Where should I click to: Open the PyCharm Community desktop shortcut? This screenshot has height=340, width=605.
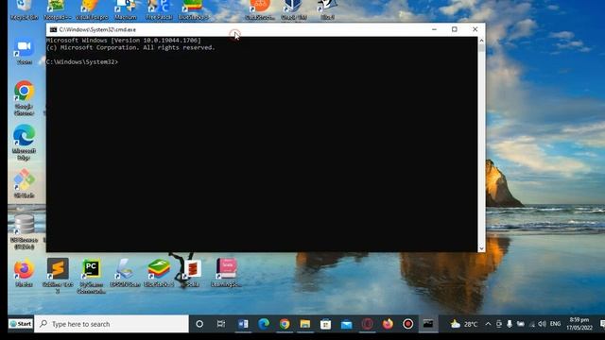point(91,275)
